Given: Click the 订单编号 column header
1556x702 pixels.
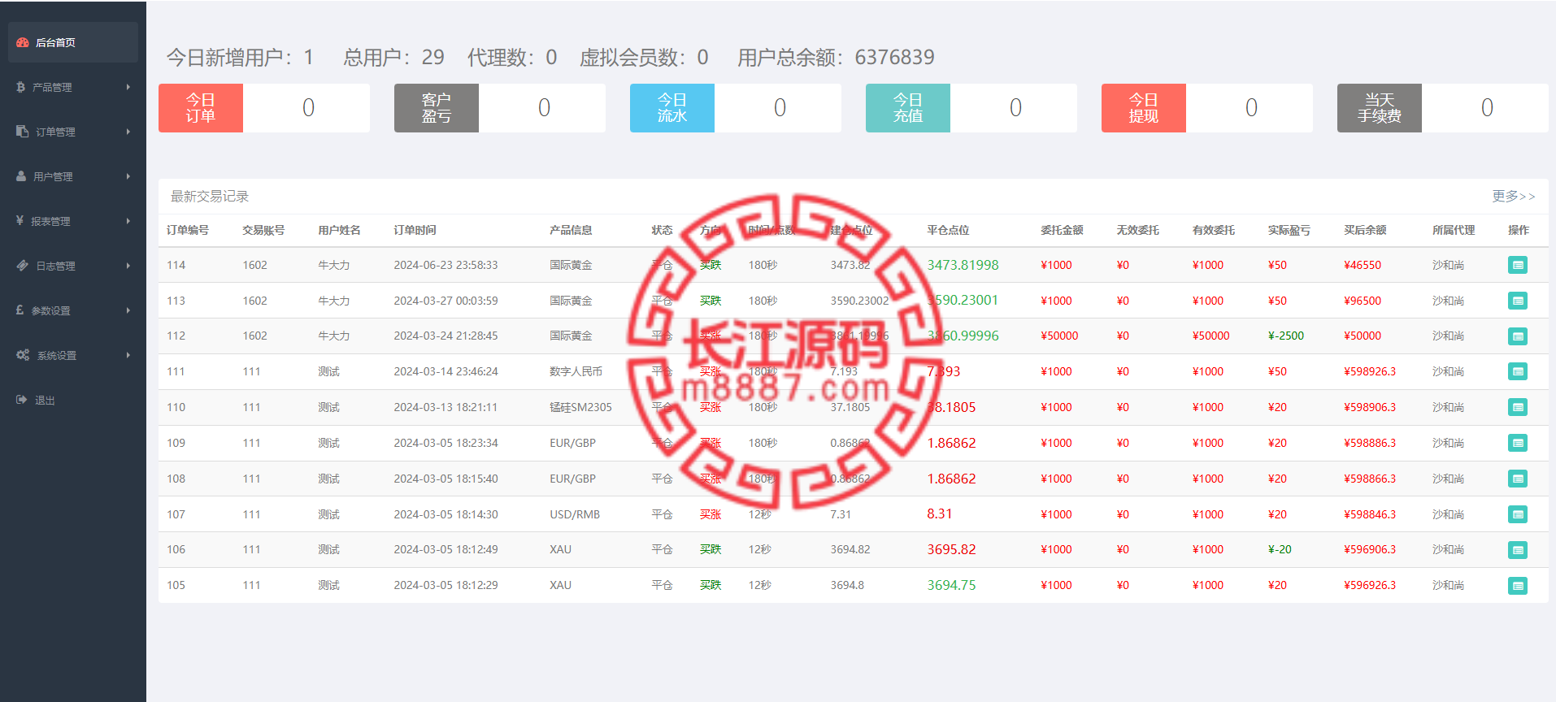Looking at the screenshot, I should pos(188,230).
